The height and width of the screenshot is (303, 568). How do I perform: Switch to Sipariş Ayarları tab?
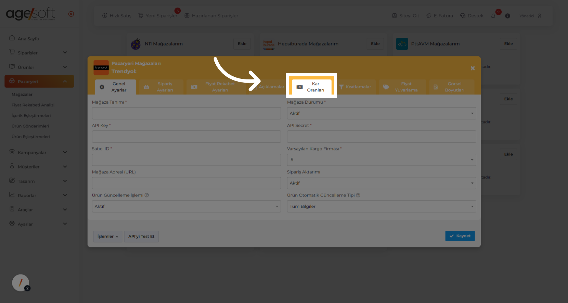coord(161,87)
